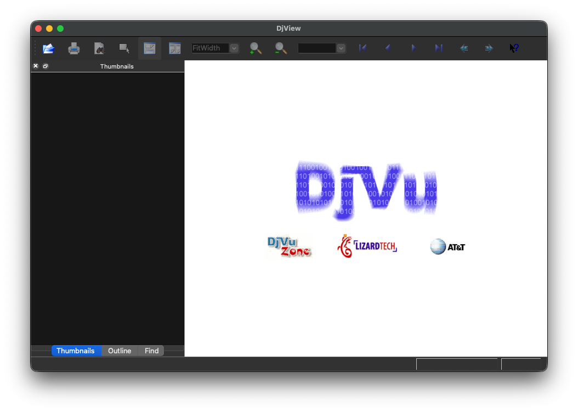The width and height of the screenshot is (578, 412).
Task: Open a document with the folder icon
Action: point(49,48)
